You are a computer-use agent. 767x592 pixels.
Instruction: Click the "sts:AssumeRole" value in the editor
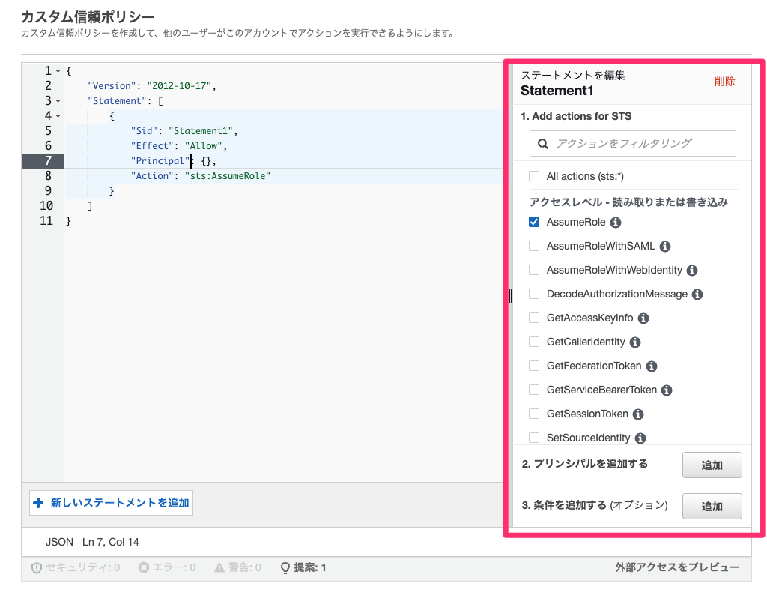228,176
